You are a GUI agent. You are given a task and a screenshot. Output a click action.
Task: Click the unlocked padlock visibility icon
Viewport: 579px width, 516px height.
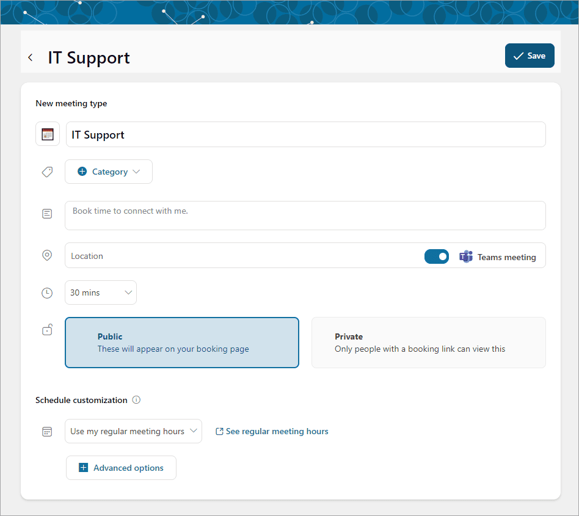[x=47, y=329]
